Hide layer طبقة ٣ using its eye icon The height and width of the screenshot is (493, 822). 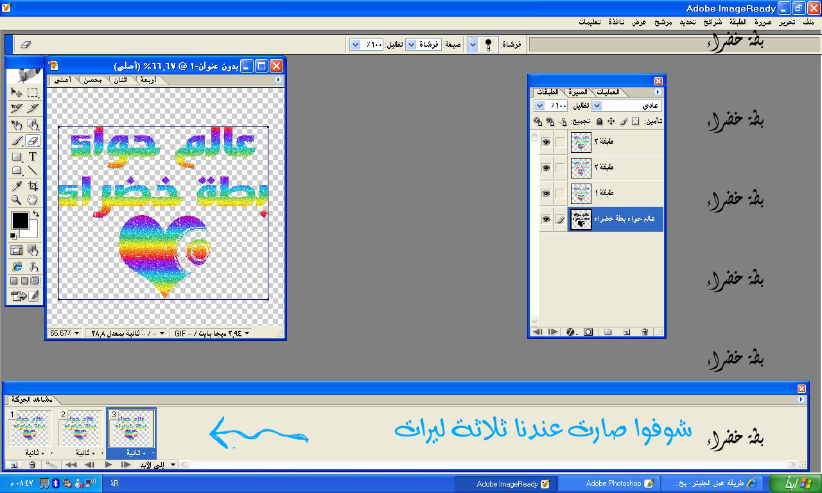click(546, 142)
